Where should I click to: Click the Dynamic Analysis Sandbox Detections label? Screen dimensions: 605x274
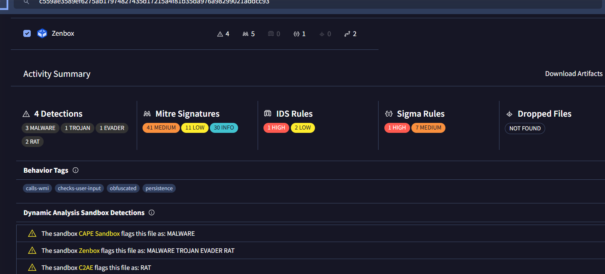84,213
